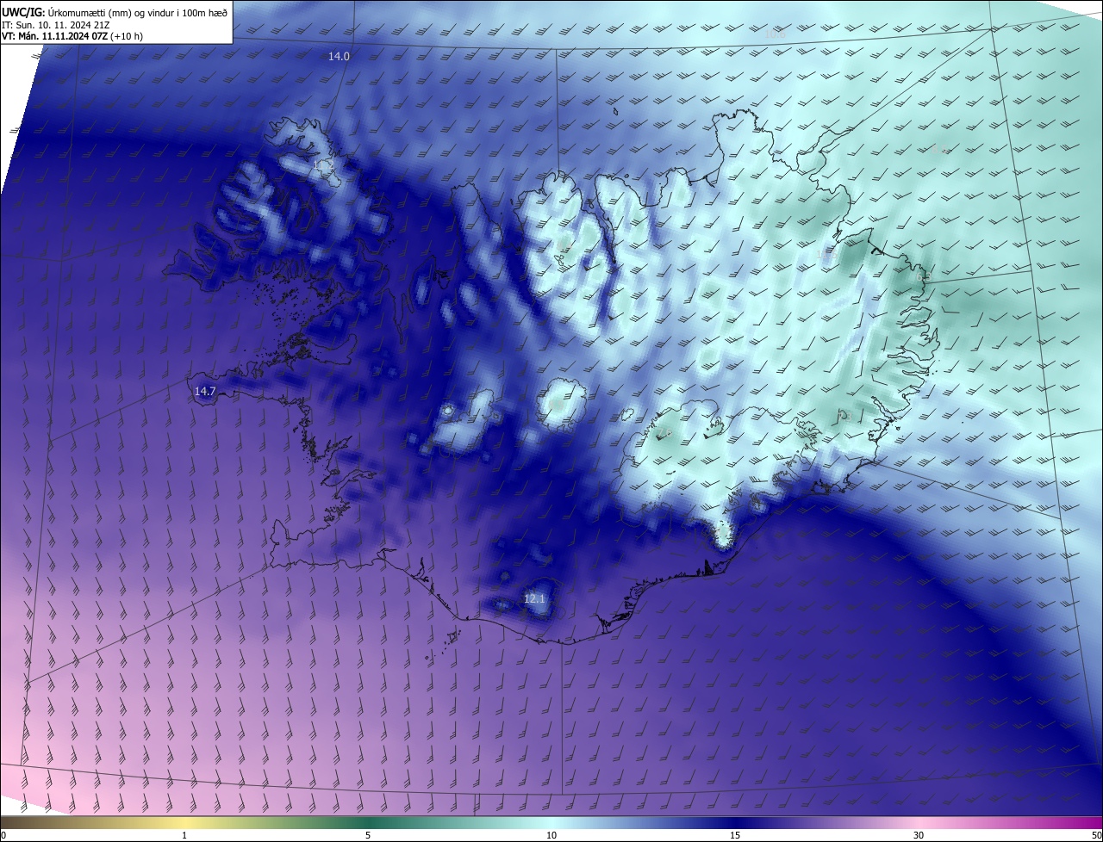1103x842 pixels.
Task: Click the '14.7' value label on the map
Action: tap(204, 391)
